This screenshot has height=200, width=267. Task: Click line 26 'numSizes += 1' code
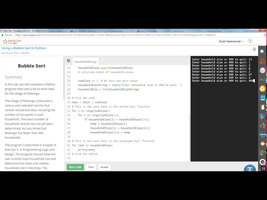(x=88, y=81)
